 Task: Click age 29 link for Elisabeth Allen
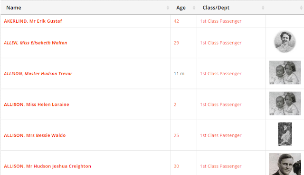coord(176,43)
